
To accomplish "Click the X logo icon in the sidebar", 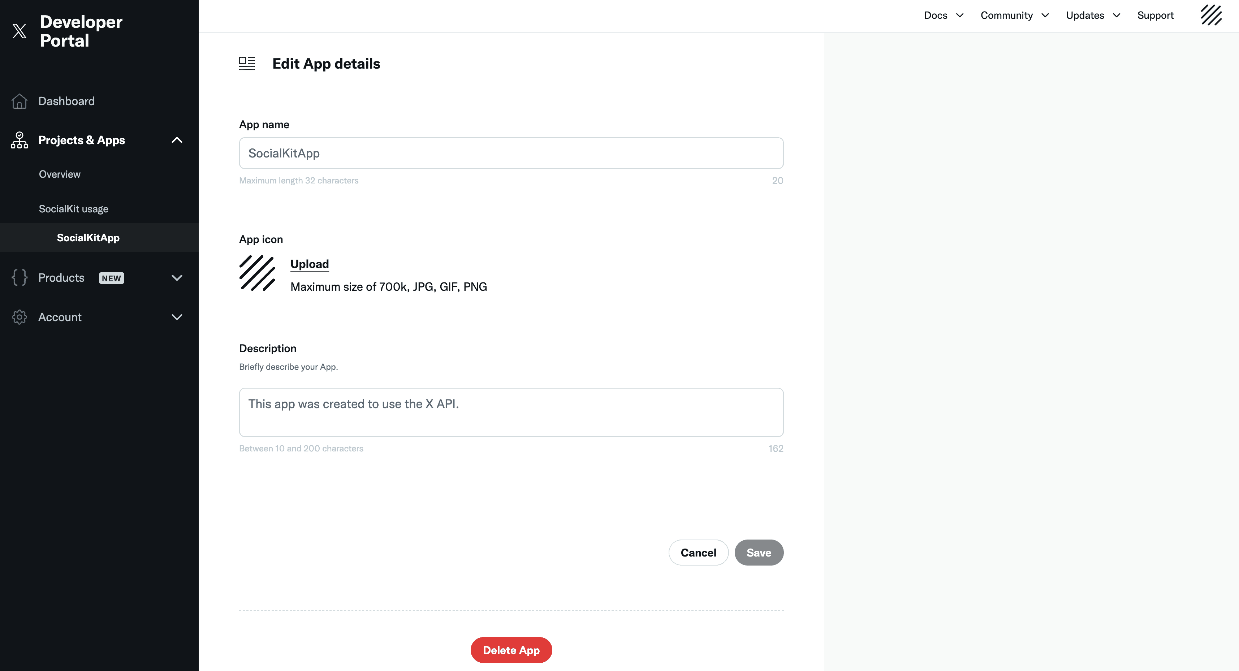I will click(19, 31).
